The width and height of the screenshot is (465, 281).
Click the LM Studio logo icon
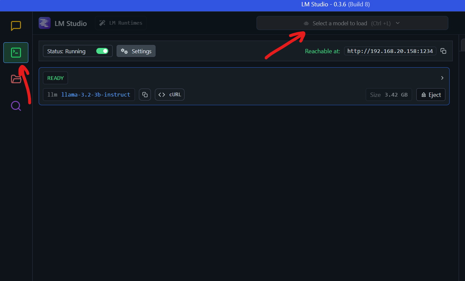point(44,23)
